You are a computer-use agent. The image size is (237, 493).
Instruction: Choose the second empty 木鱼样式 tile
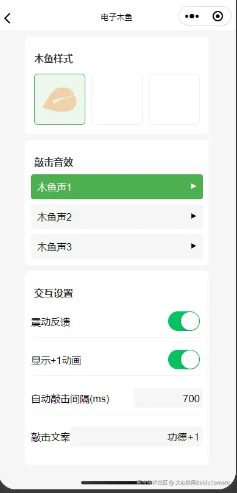point(117,99)
